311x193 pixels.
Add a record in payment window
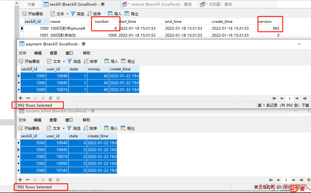[20, 98]
